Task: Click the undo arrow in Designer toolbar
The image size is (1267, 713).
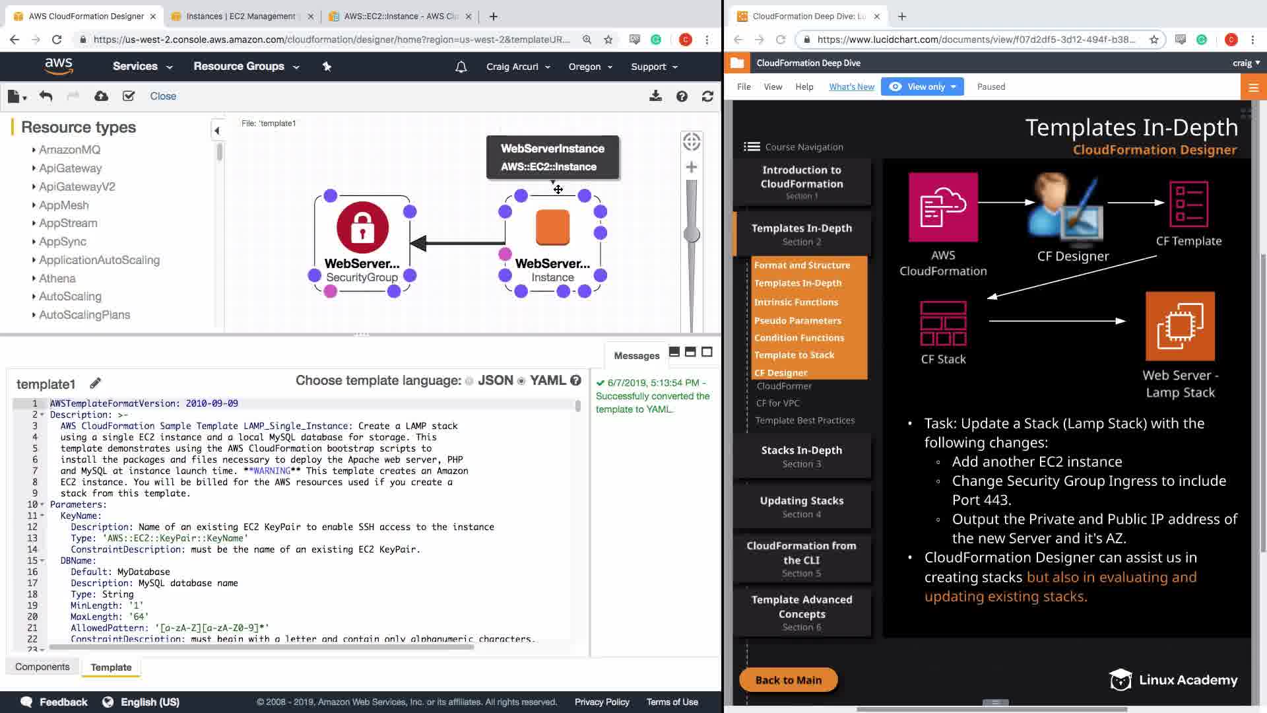Action: click(x=46, y=96)
